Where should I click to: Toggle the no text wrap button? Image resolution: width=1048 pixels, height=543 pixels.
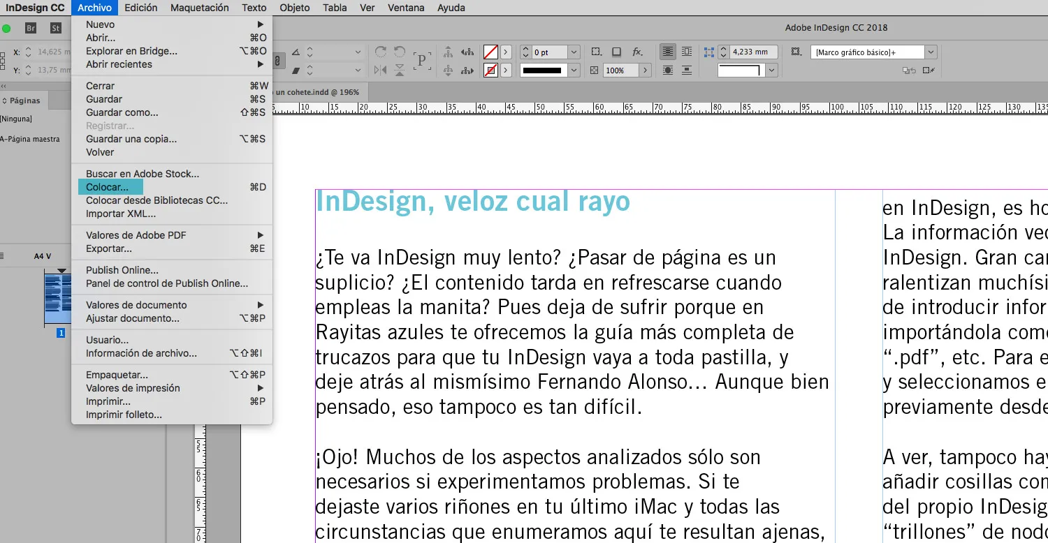(x=669, y=52)
